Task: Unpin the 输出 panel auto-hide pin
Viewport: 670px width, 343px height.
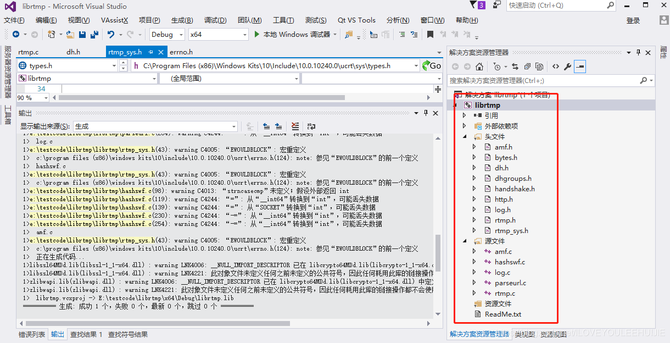Action: click(x=426, y=113)
